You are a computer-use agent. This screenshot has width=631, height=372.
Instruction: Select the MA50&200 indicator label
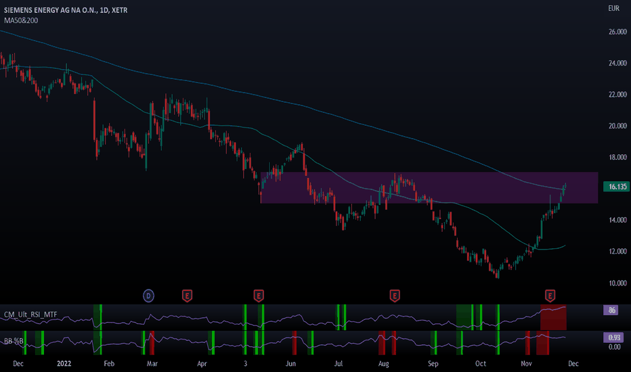coord(21,20)
